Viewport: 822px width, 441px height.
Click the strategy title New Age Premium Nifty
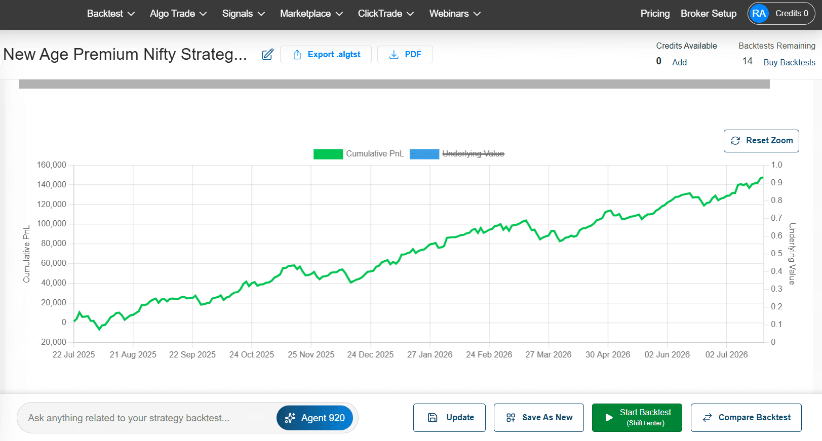125,54
